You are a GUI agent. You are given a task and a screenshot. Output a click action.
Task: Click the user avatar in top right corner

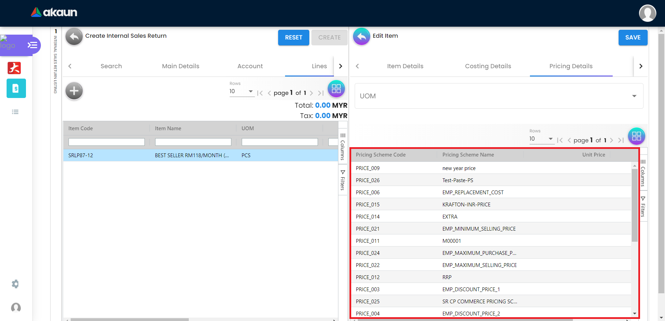[647, 13]
